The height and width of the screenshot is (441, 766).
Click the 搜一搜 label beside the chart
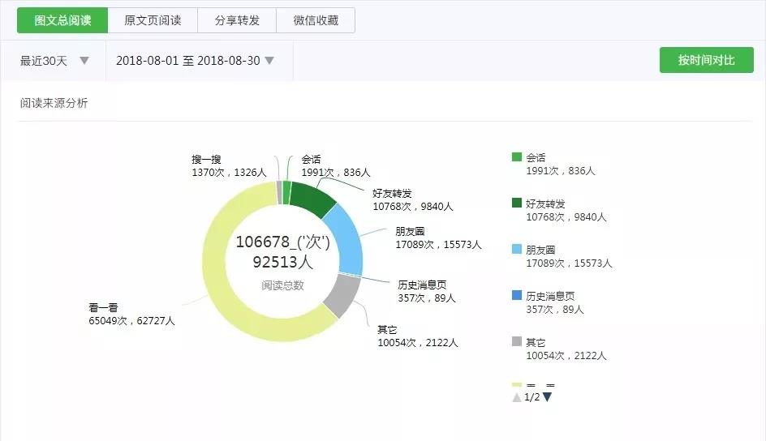pyautogui.click(x=206, y=160)
